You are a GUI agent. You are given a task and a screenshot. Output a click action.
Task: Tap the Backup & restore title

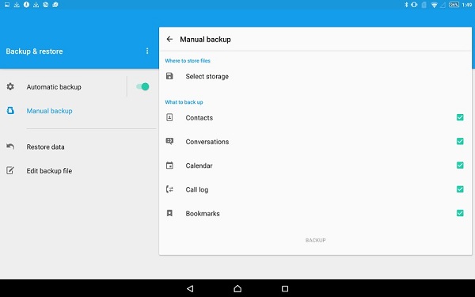pos(34,51)
